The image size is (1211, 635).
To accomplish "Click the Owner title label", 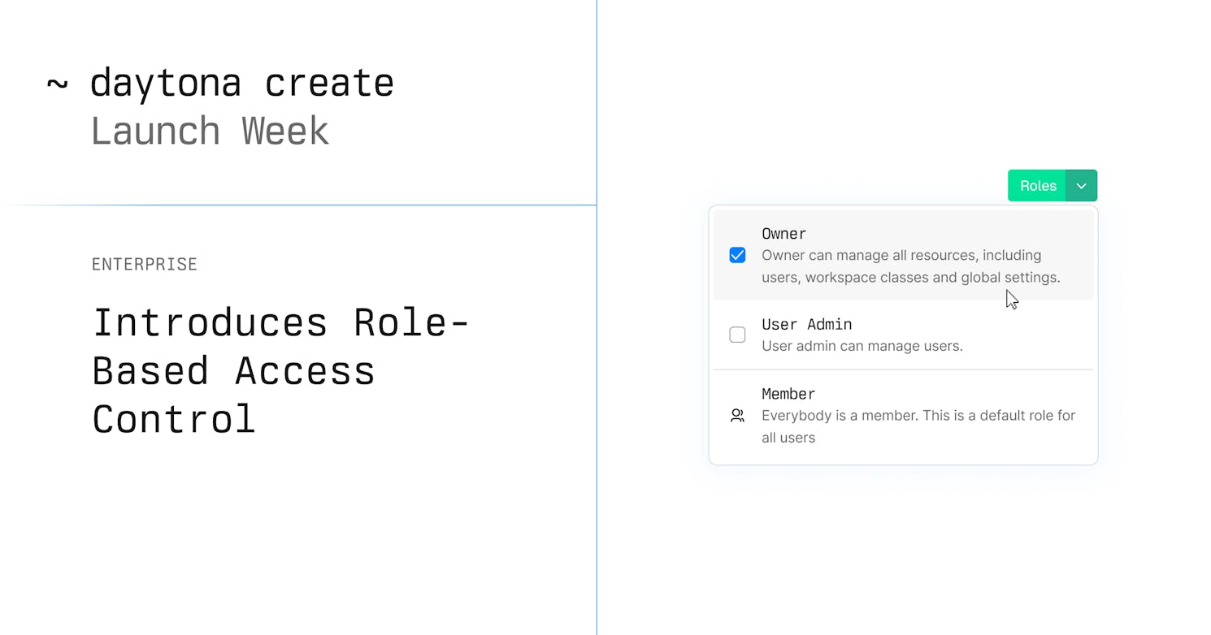I will [783, 234].
